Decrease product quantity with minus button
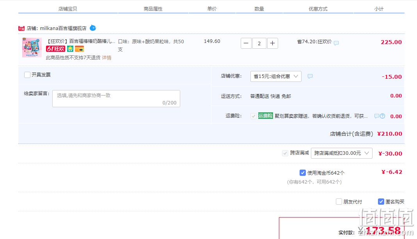Screen dimensions: 417x239 coord(246,43)
